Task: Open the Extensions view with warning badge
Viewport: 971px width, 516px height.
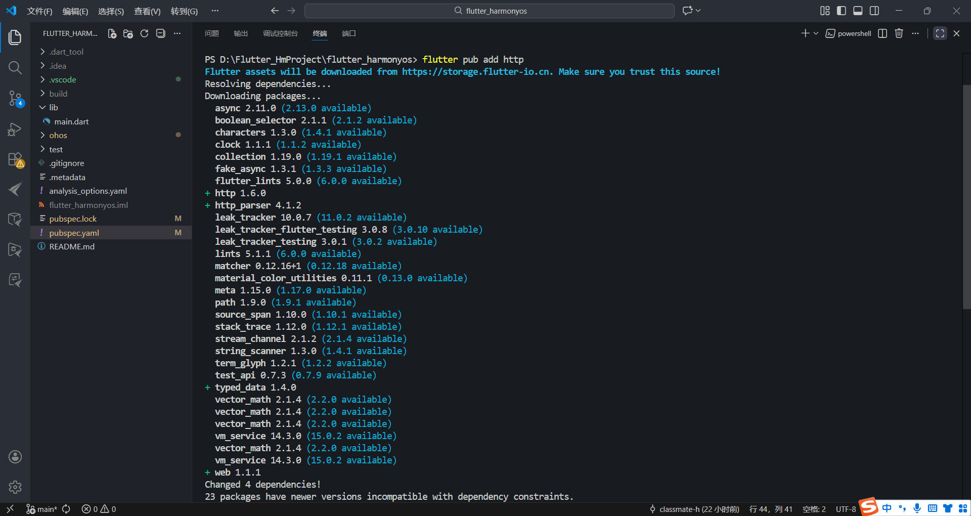Action: (15, 159)
